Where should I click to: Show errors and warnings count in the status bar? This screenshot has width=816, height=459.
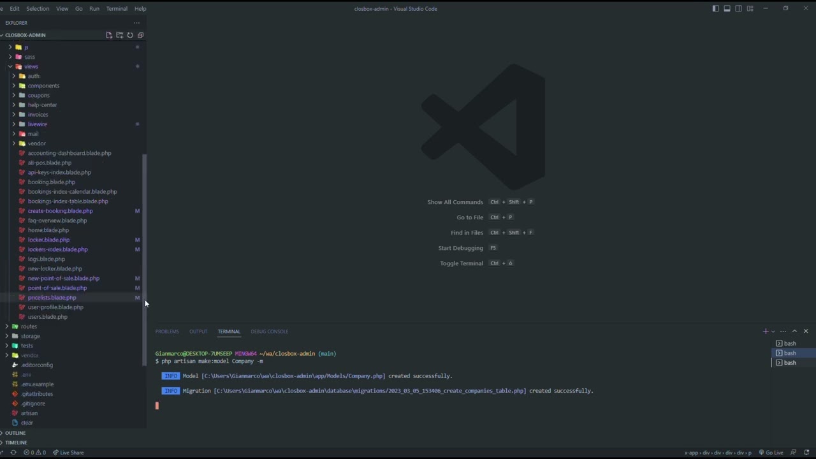coord(34,453)
